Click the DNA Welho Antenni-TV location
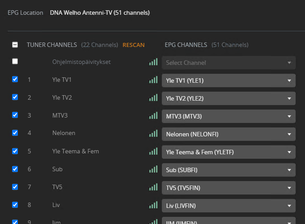The width and height of the screenshot is (305, 224). pos(100,13)
